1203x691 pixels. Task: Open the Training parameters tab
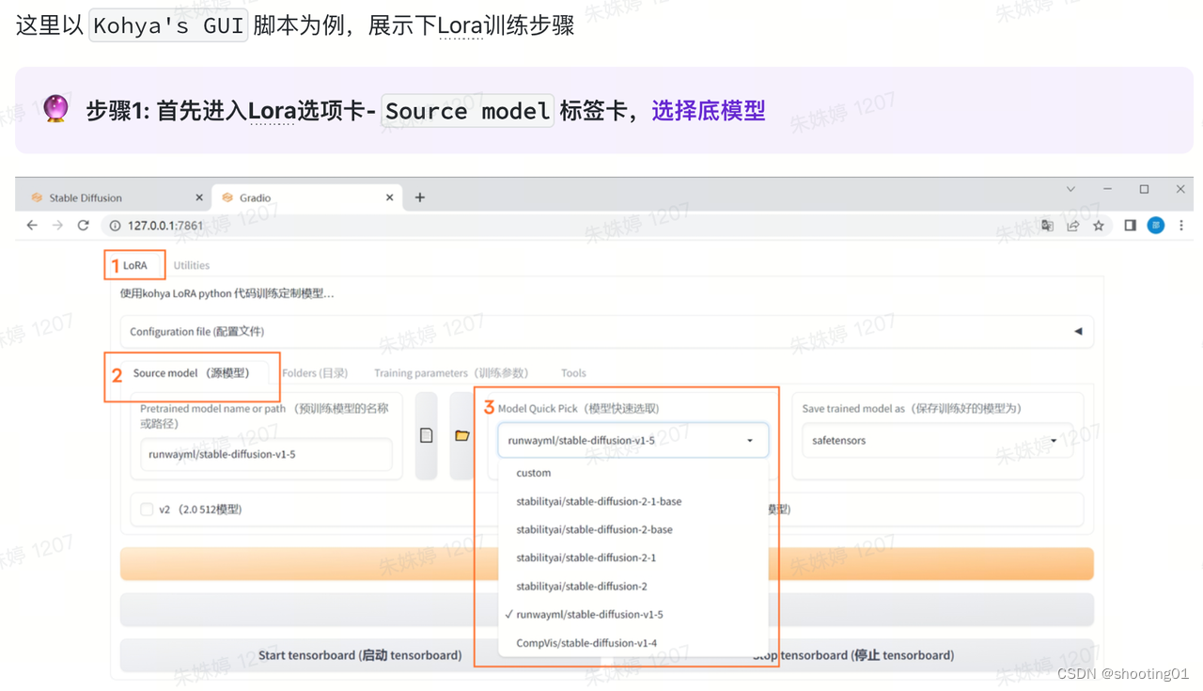(x=451, y=373)
